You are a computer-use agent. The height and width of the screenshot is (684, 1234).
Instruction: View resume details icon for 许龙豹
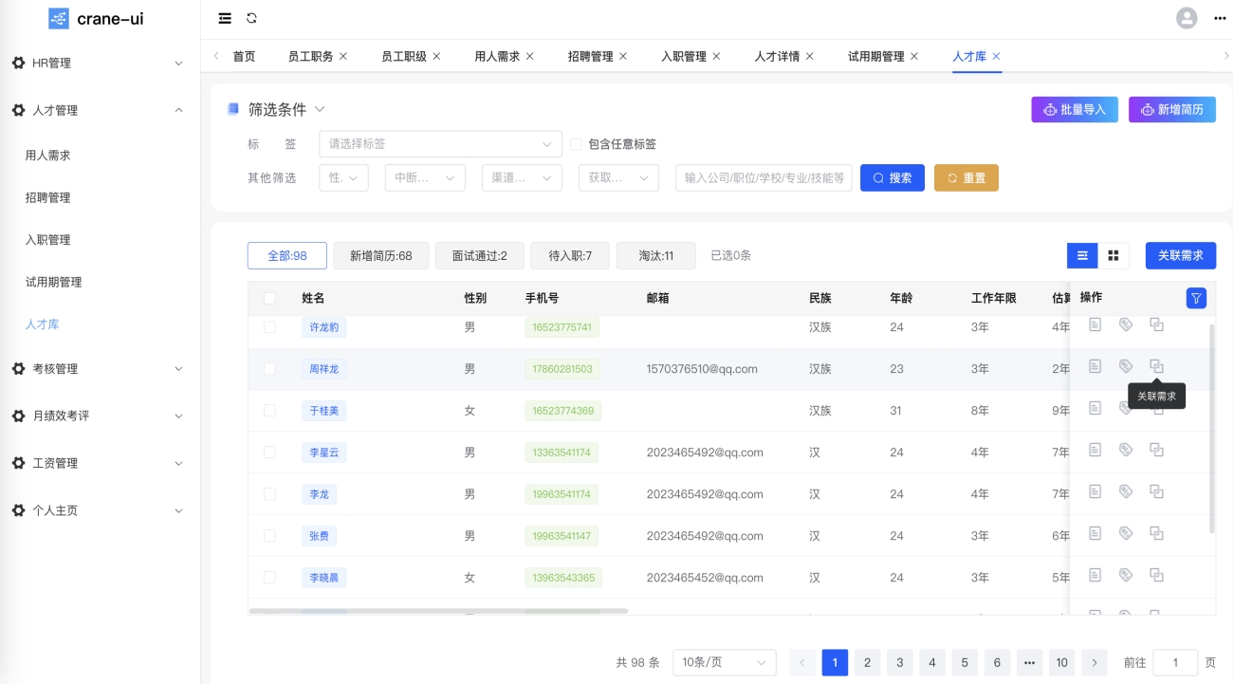[x=1095, y=324]
